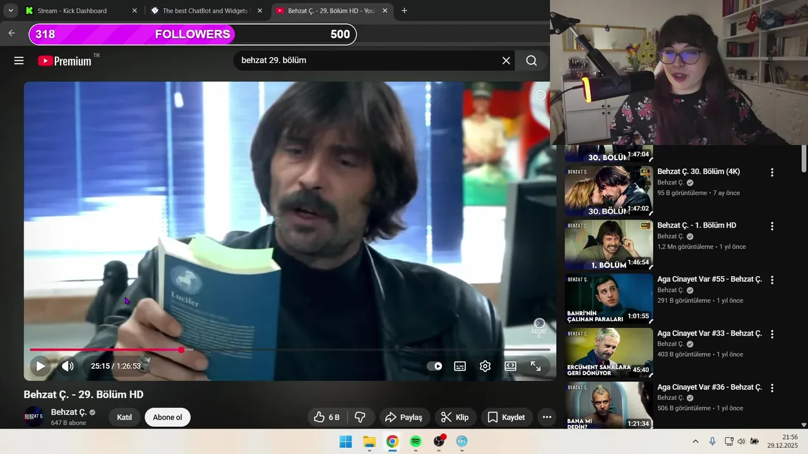Toggle subtitles/closed captions button
Viewport: 808px width, 454px height.
460,366
